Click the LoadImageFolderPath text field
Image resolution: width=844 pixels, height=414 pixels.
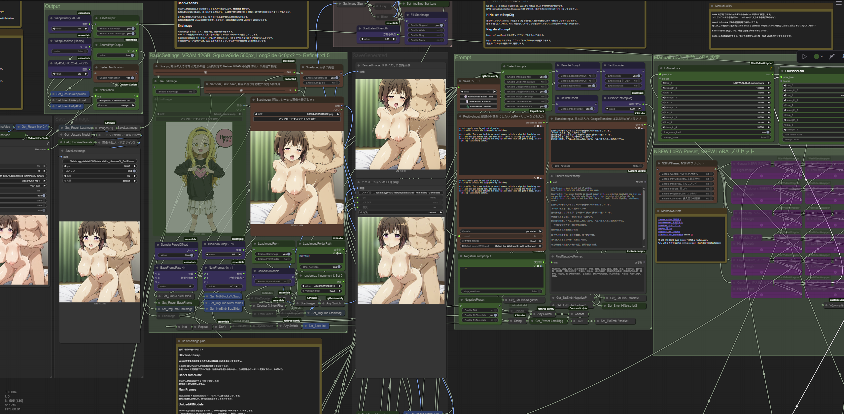tap(321, 259)
